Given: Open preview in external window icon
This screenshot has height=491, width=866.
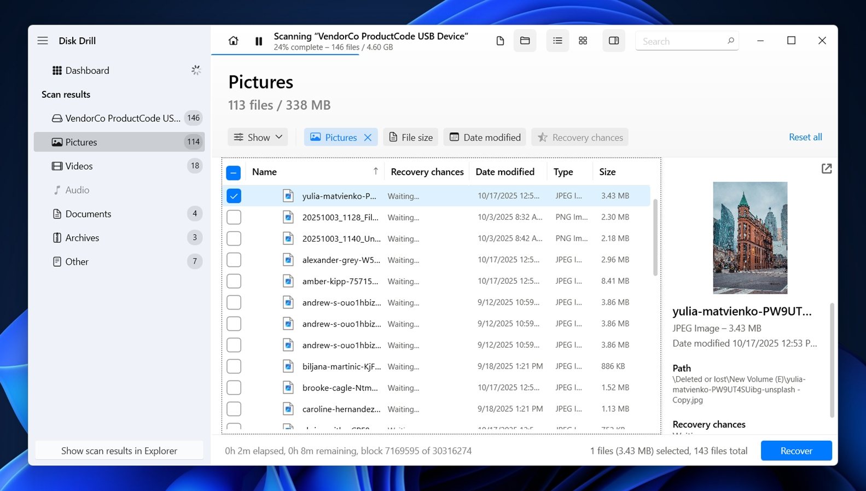Looking at the screenshot, I should (826, 169).
